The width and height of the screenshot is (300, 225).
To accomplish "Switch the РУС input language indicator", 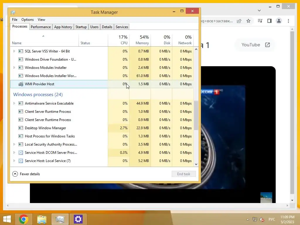I will (x=272, y=219).
